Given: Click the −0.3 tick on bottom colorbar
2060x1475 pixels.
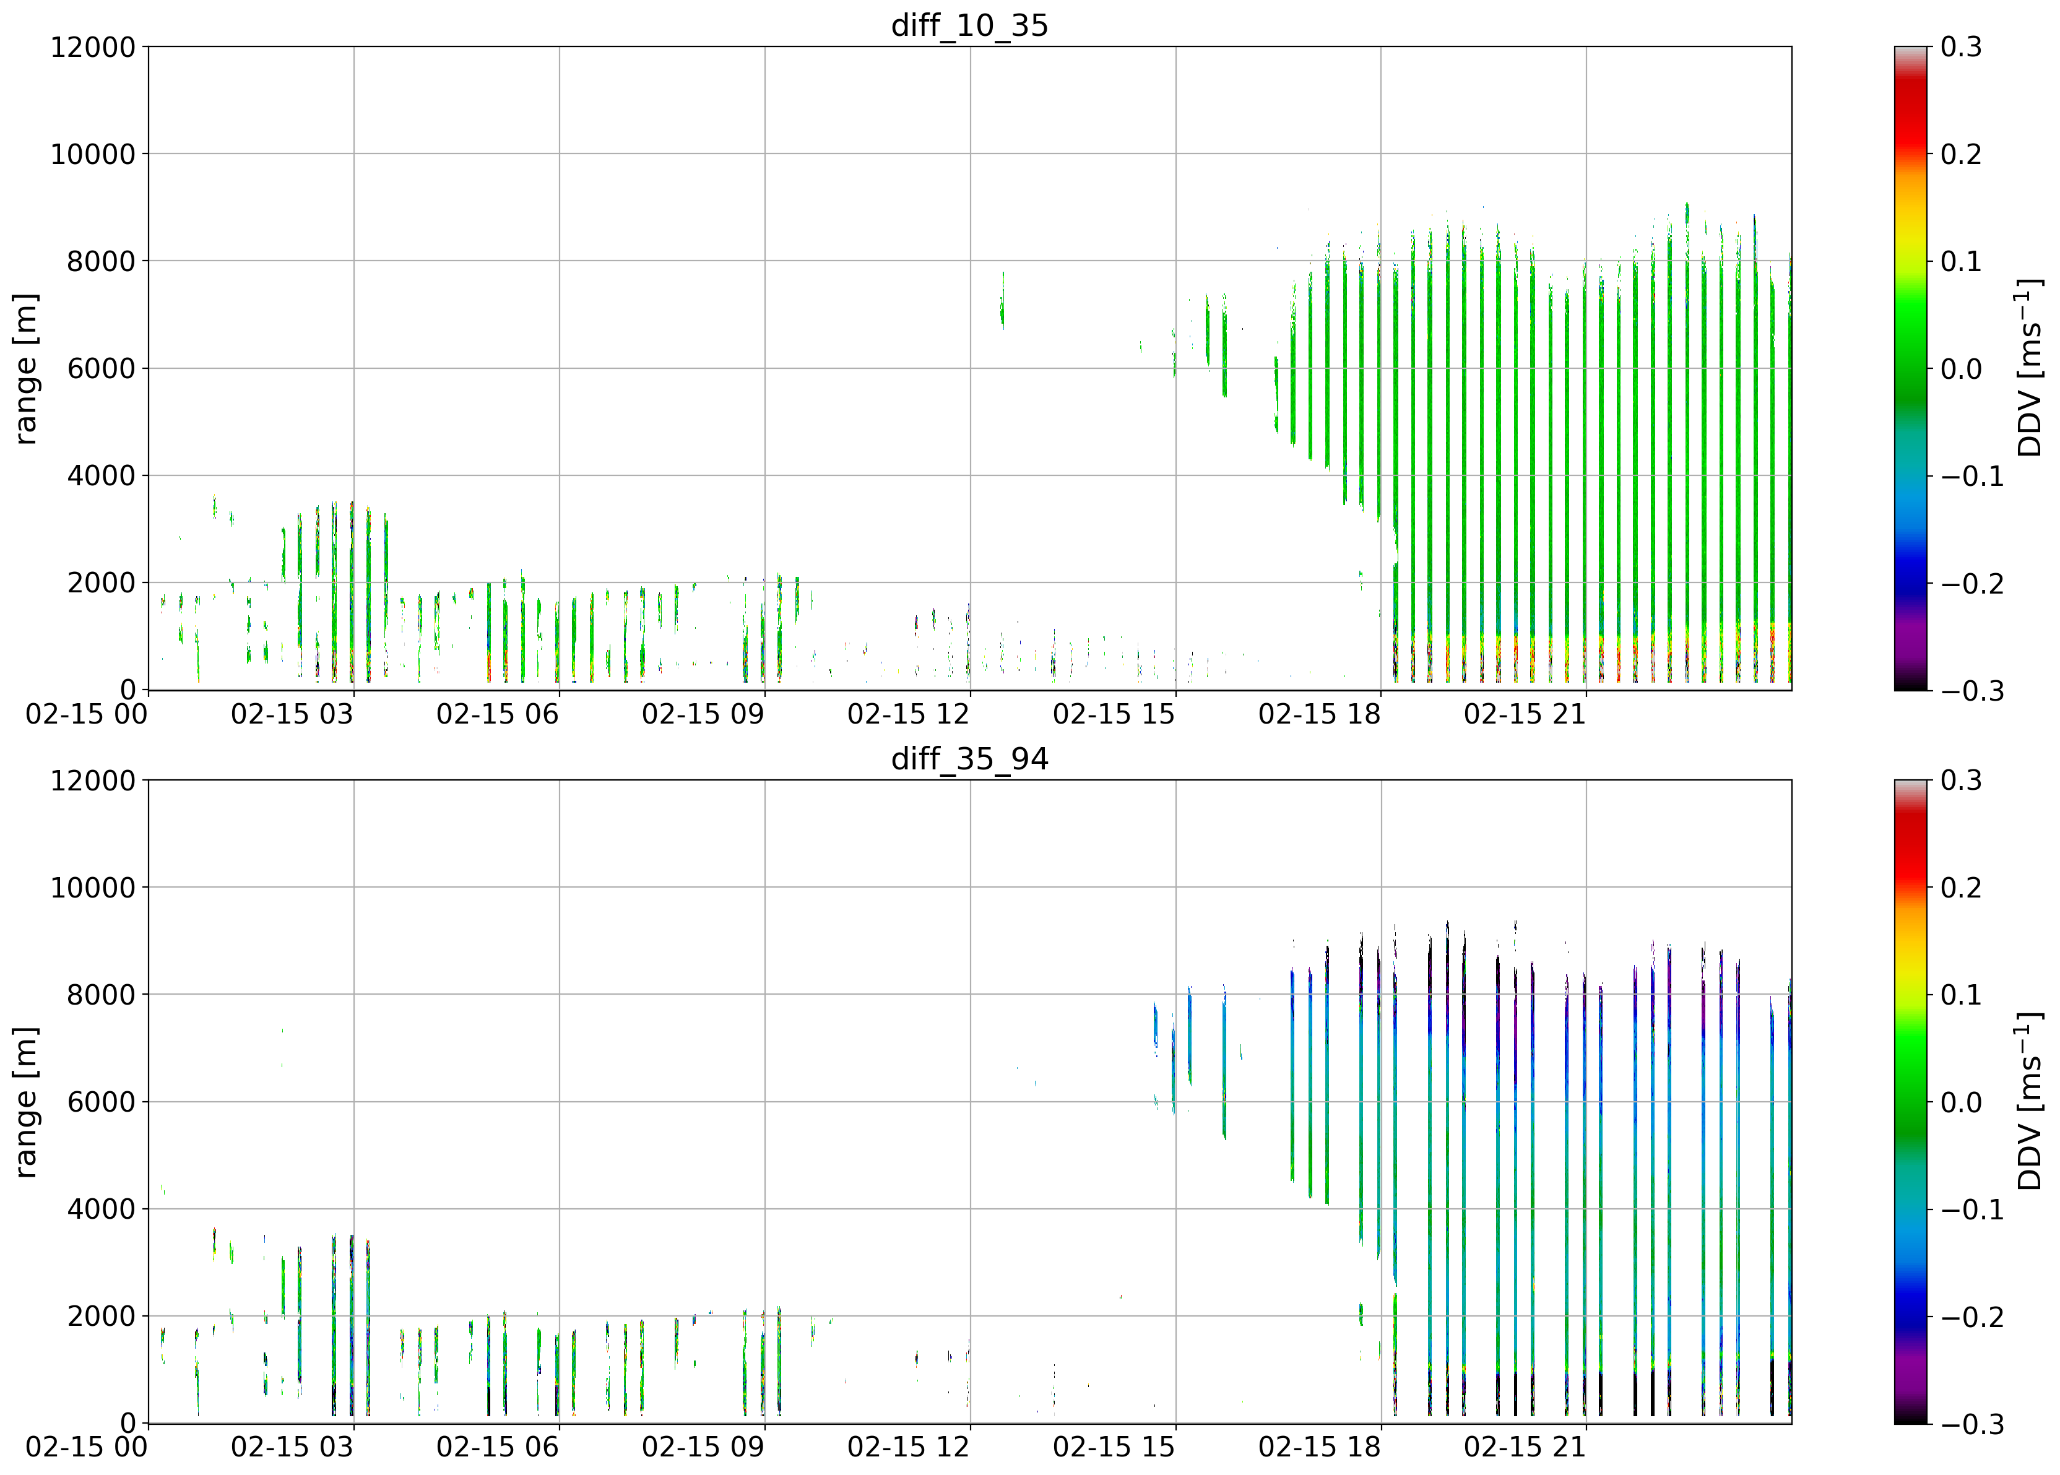Looking at the screenshot, I should pyautogui.click(x=1972, y=1425).
